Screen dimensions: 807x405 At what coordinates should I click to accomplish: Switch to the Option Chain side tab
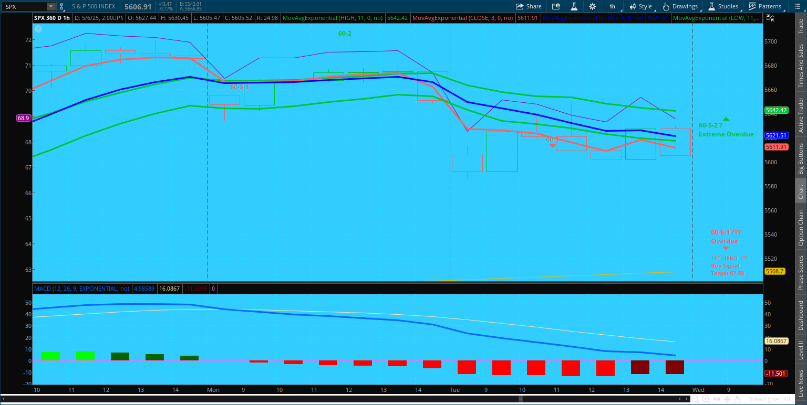[801, 228]
